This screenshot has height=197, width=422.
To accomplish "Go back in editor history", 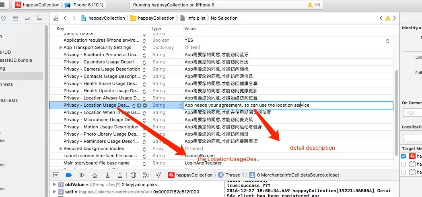I will (x=65, y=18).
